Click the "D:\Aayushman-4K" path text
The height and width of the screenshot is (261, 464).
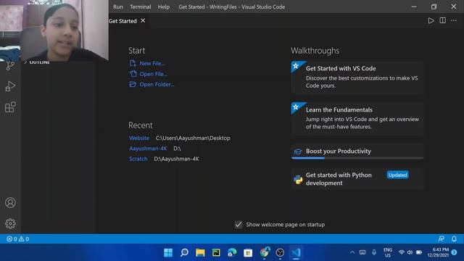[176, 159]
